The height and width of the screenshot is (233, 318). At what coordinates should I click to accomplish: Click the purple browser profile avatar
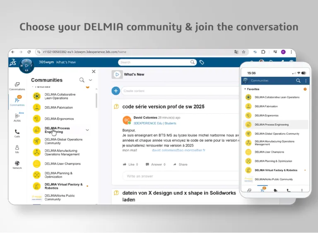[283, 52]
